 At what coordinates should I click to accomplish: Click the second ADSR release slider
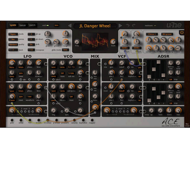163,92
